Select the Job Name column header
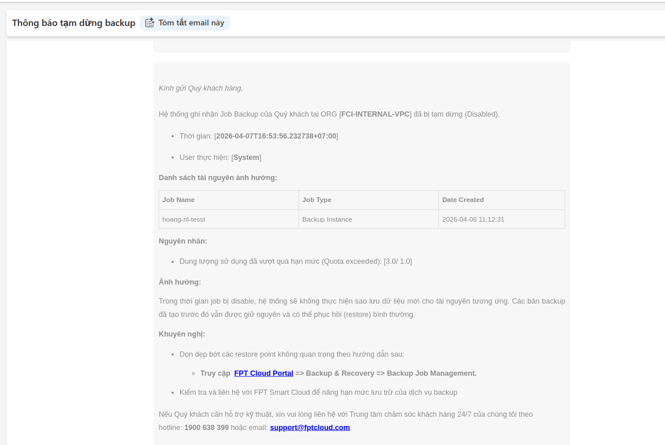 179,200
